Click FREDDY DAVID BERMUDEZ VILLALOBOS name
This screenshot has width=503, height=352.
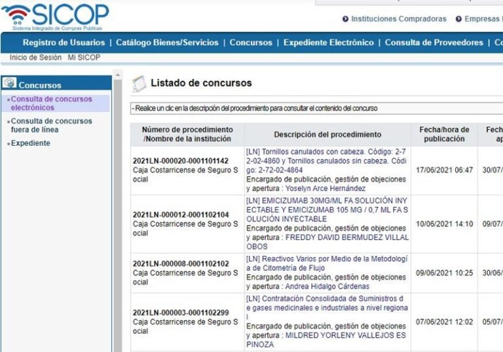click(x=327, y=242)
